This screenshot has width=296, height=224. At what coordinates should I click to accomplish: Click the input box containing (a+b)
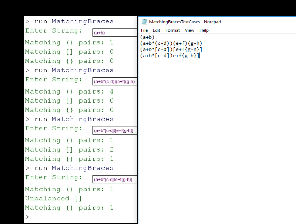tap(114, 33)
